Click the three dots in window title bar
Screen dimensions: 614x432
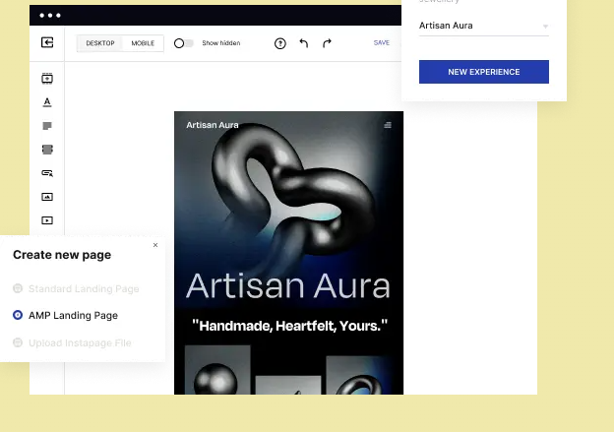coord(50,16)
